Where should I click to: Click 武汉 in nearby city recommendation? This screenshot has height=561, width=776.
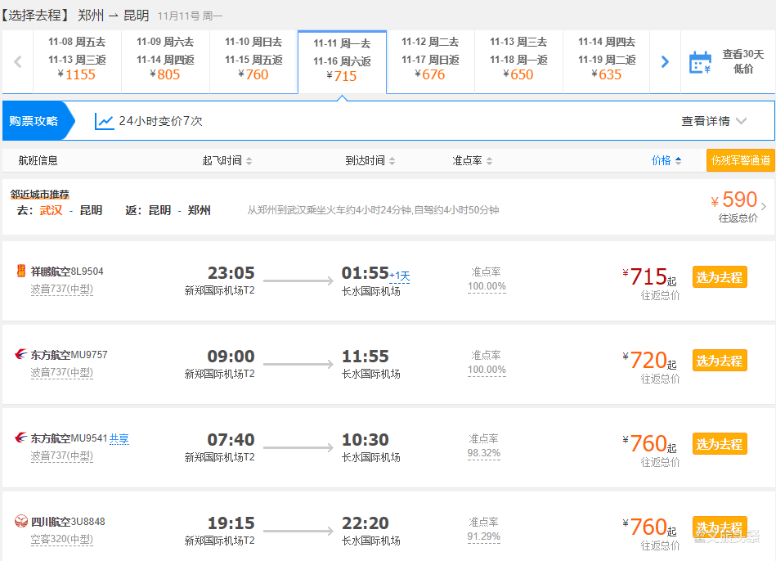[x=52, y=210]
